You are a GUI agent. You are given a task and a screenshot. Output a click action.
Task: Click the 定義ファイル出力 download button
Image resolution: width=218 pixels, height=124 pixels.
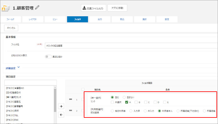point(93,8)
